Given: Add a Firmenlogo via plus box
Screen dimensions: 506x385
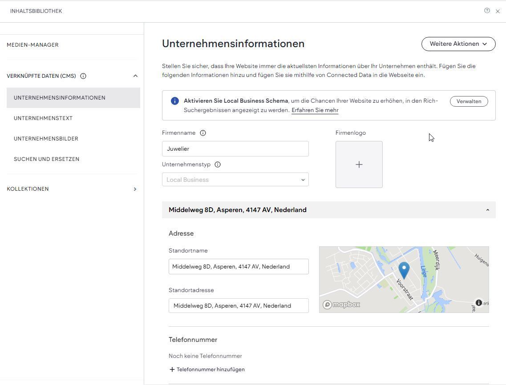Looking at the screenshot, I should coord(359,164).
